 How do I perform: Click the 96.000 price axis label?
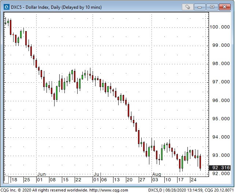[221, 100]
